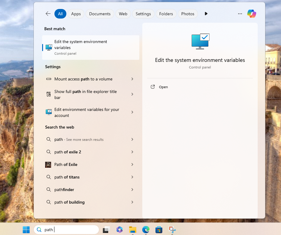Screen dimensions: 281x235
Task: Expand the 'path - See more search results' chevron
Action: pyautogui.click(x=132, y=139)
